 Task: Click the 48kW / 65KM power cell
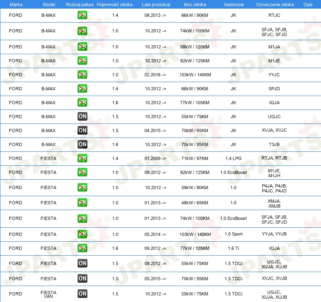click(x=195, y=203)
